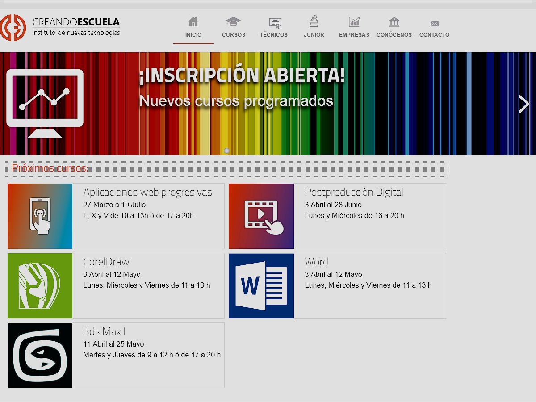Viewport: 536px width, 402px height.
Task: Click the Técnicos certificate icon
Action: coord(275,22)
